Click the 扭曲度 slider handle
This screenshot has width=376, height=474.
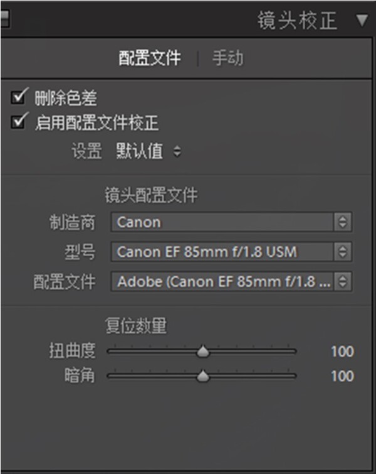pos(203,351)
